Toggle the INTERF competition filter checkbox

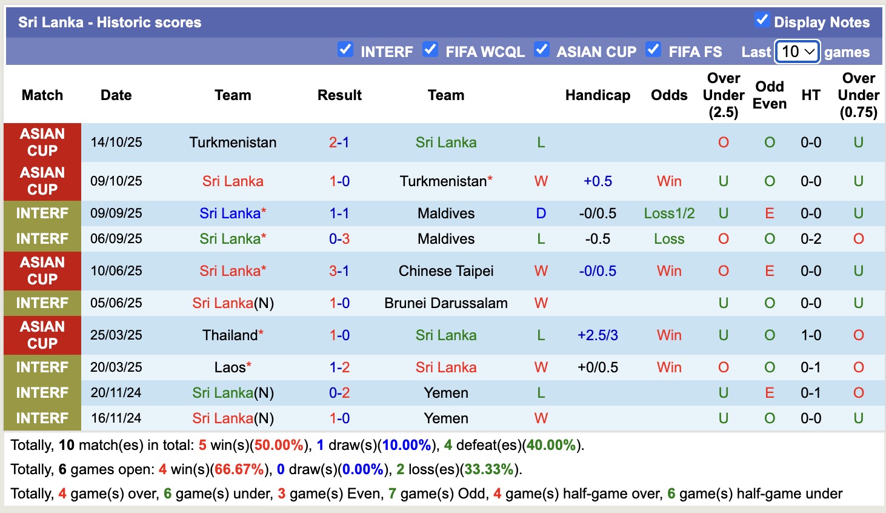345,51
